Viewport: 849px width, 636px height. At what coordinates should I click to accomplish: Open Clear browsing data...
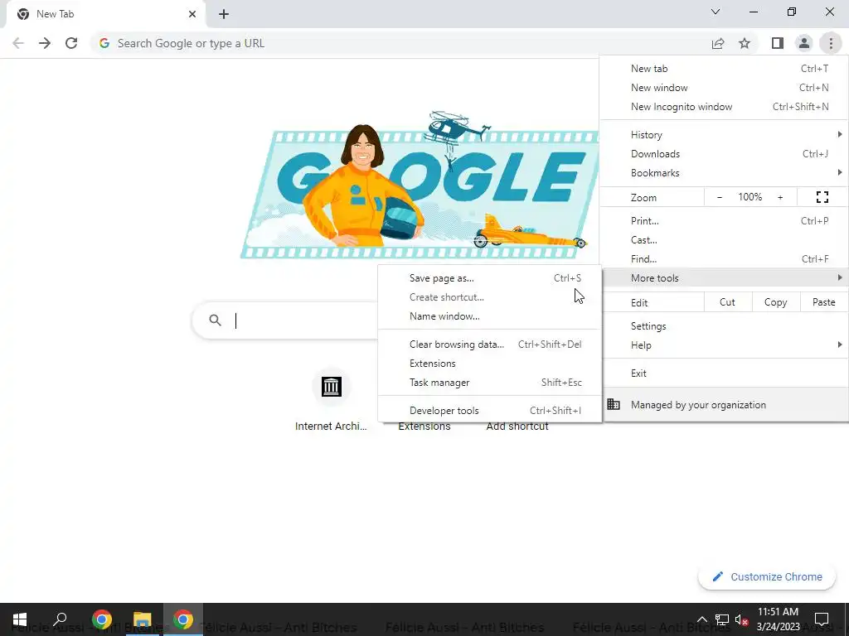[489, 344]
